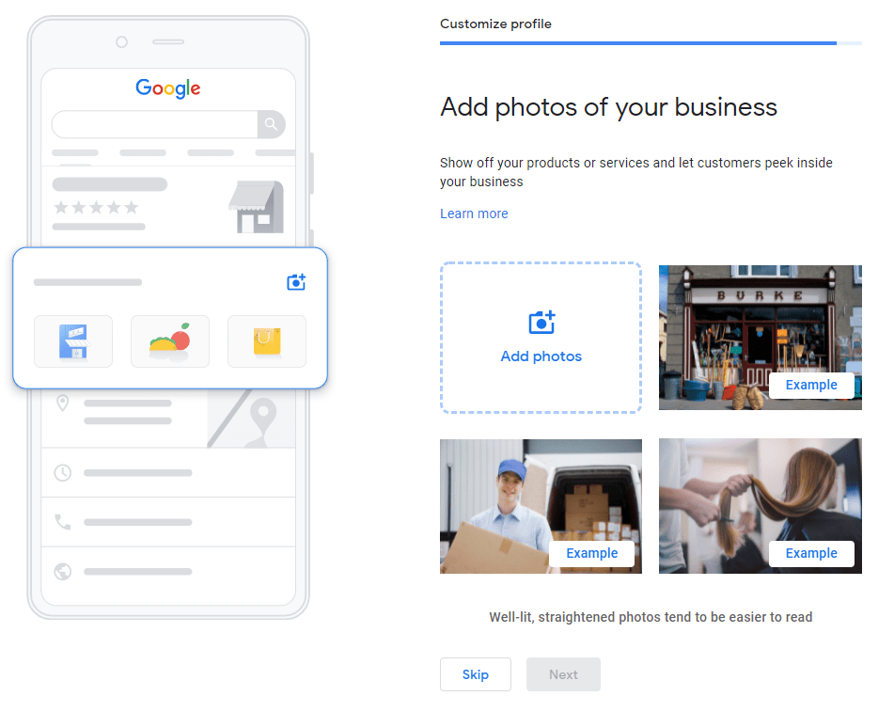Click the camera icon inside Add photos box
This screenshot has width=894, height=712.
(x=541, y=321)
